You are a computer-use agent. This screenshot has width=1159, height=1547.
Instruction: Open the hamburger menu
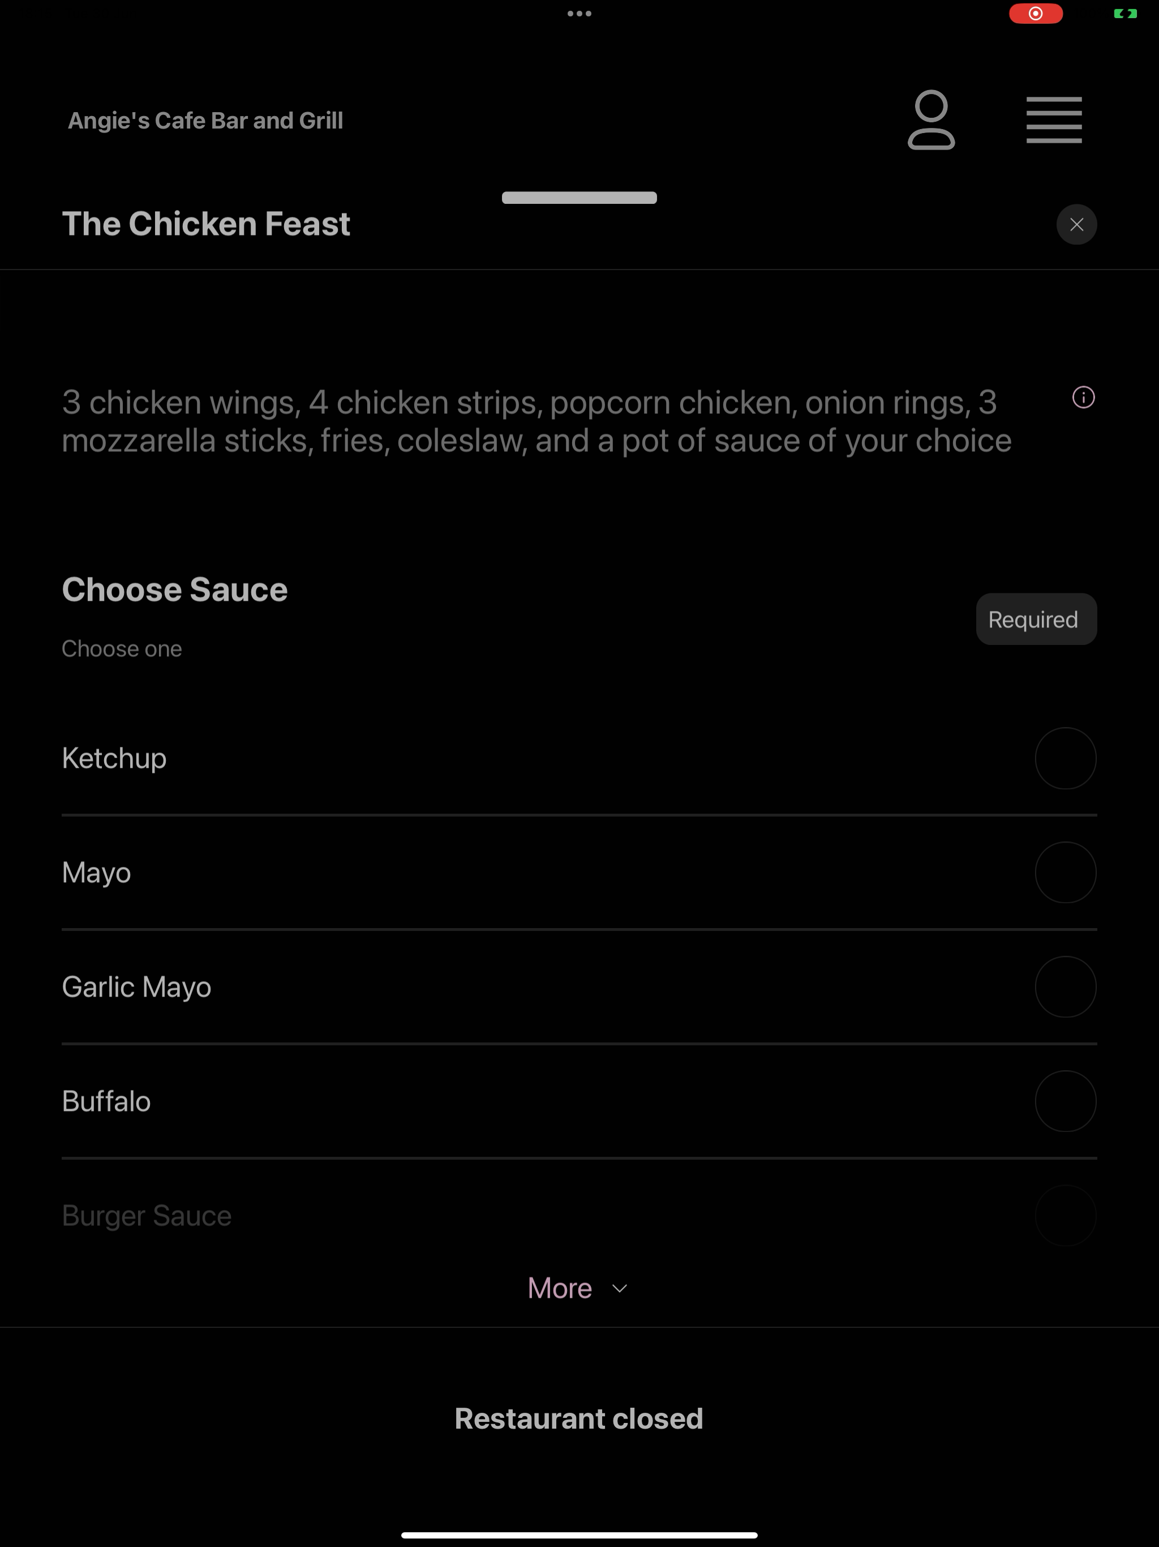(1053, 119)
